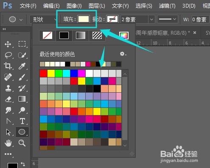Select the Hand tool
The image size is (210, 168).
click(x=8, y=143)
